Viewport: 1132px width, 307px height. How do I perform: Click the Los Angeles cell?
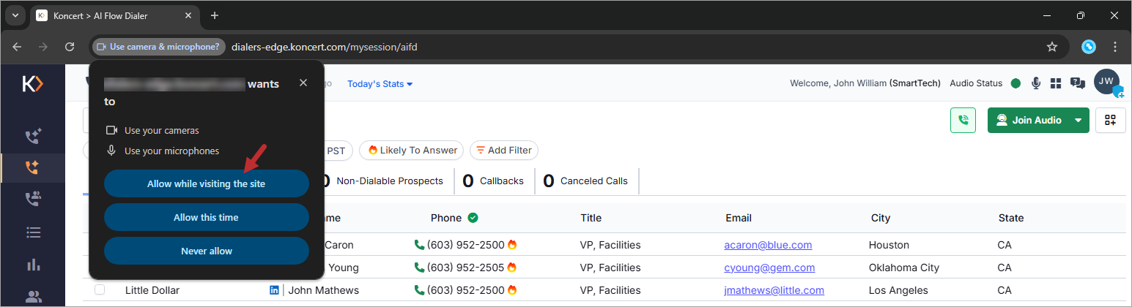click(898, 290)
